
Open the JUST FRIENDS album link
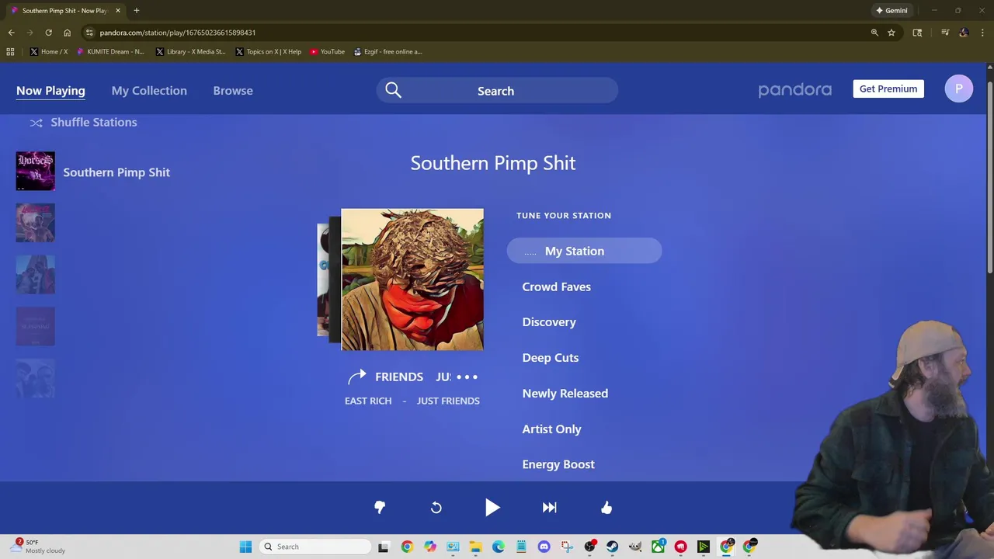point(448,401)
